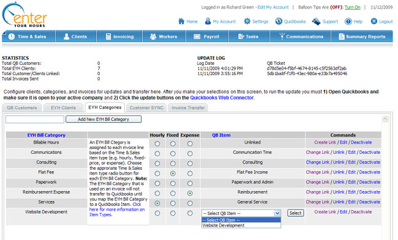Click the checklist icon beside Tasks menu

pos(241,37)
